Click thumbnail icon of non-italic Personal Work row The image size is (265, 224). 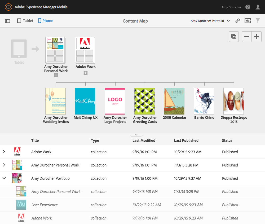click(17, 165)
